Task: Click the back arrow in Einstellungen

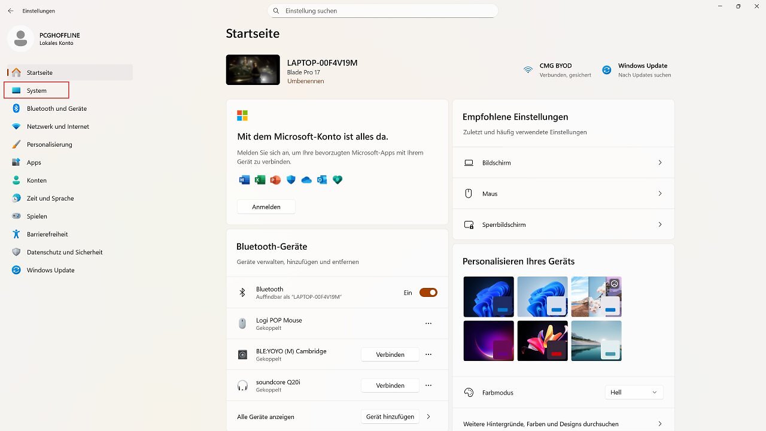Action: tap(10, 11)
